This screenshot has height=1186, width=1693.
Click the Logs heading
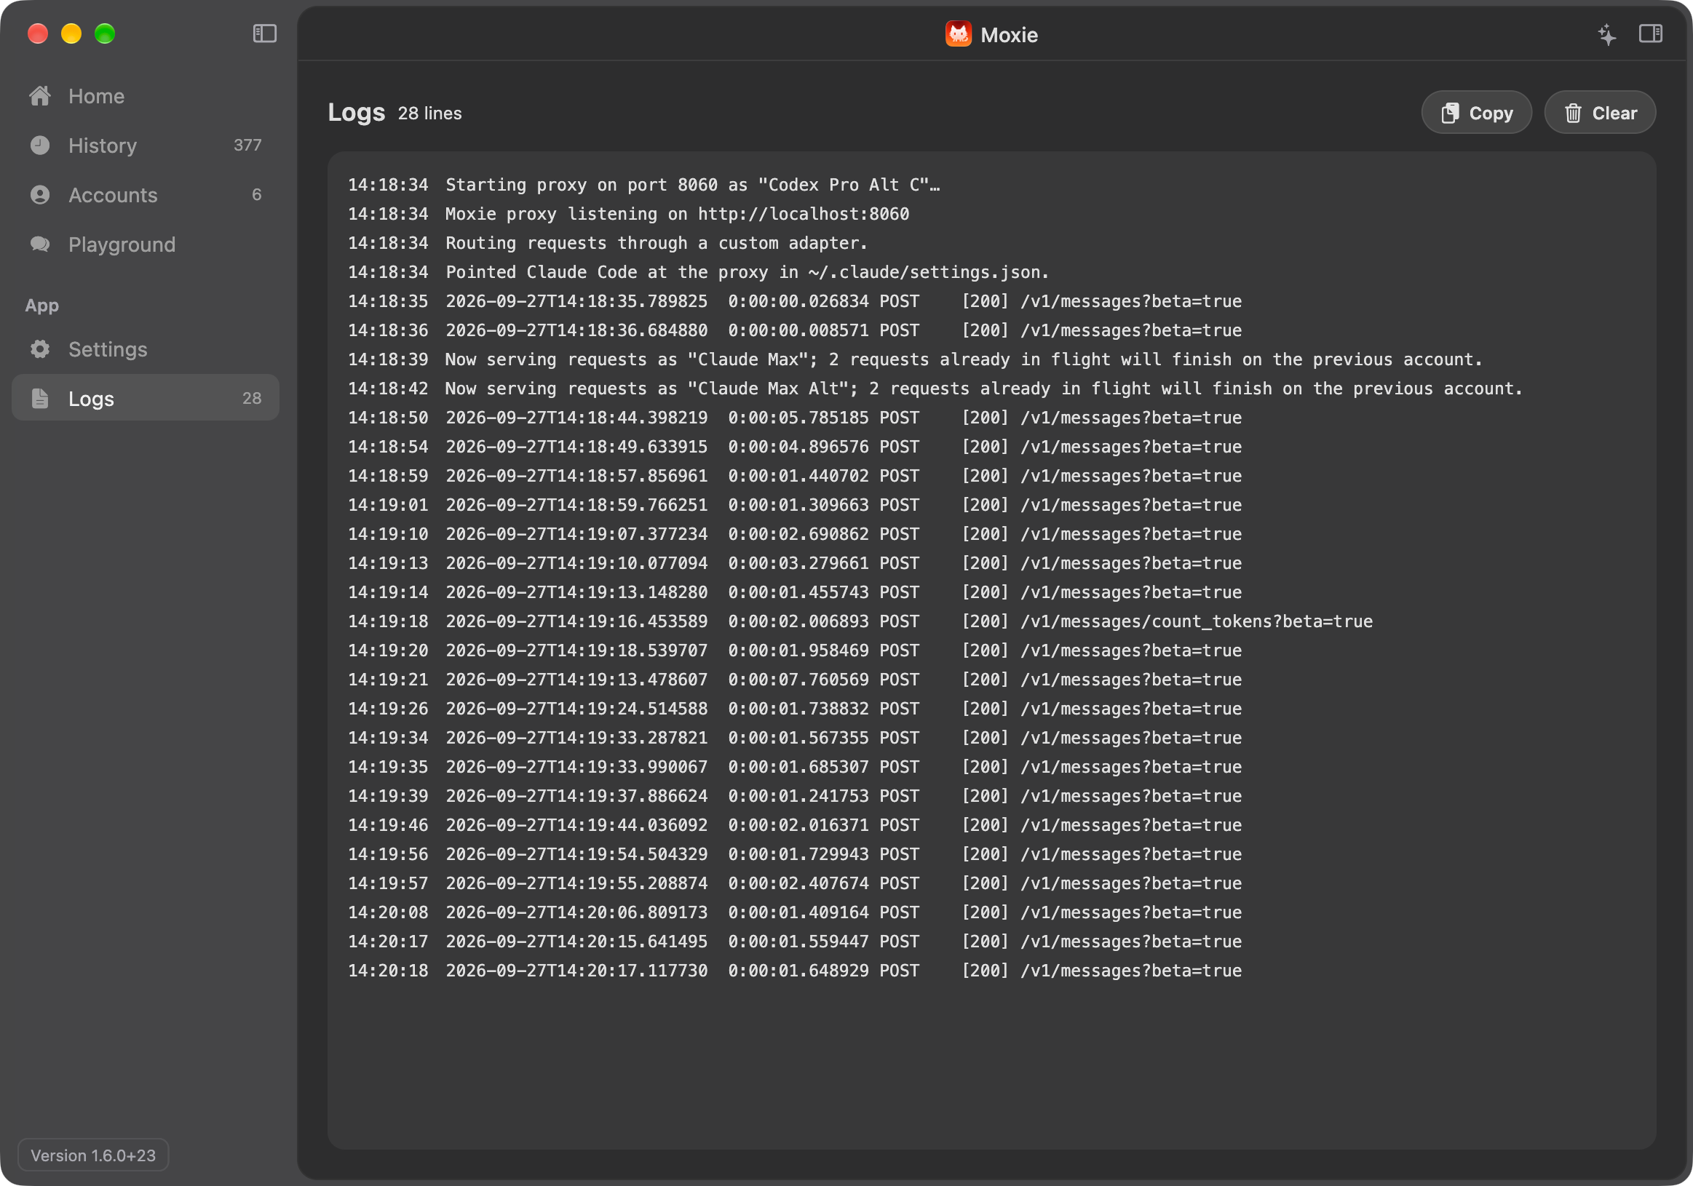click(x=356, y=112)
